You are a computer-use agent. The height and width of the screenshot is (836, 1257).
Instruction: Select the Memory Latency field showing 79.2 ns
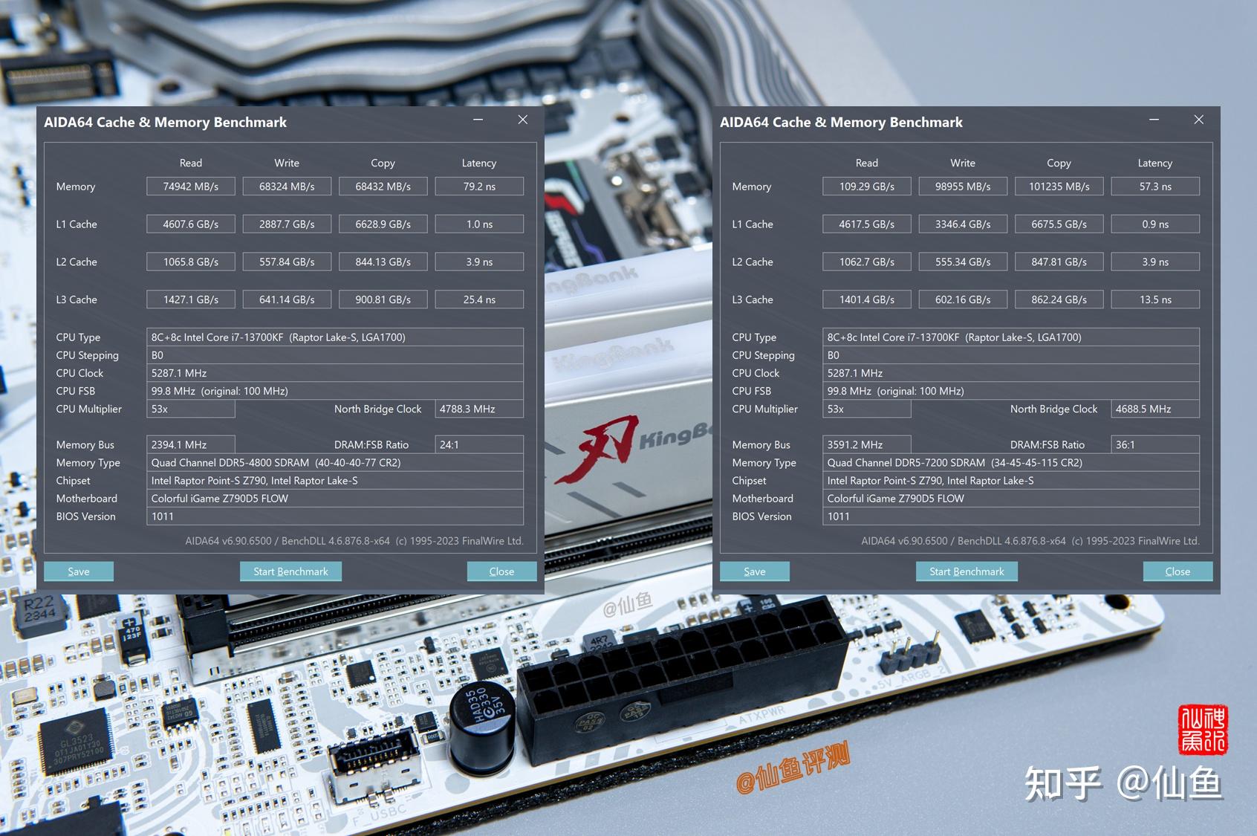(479, 186)
